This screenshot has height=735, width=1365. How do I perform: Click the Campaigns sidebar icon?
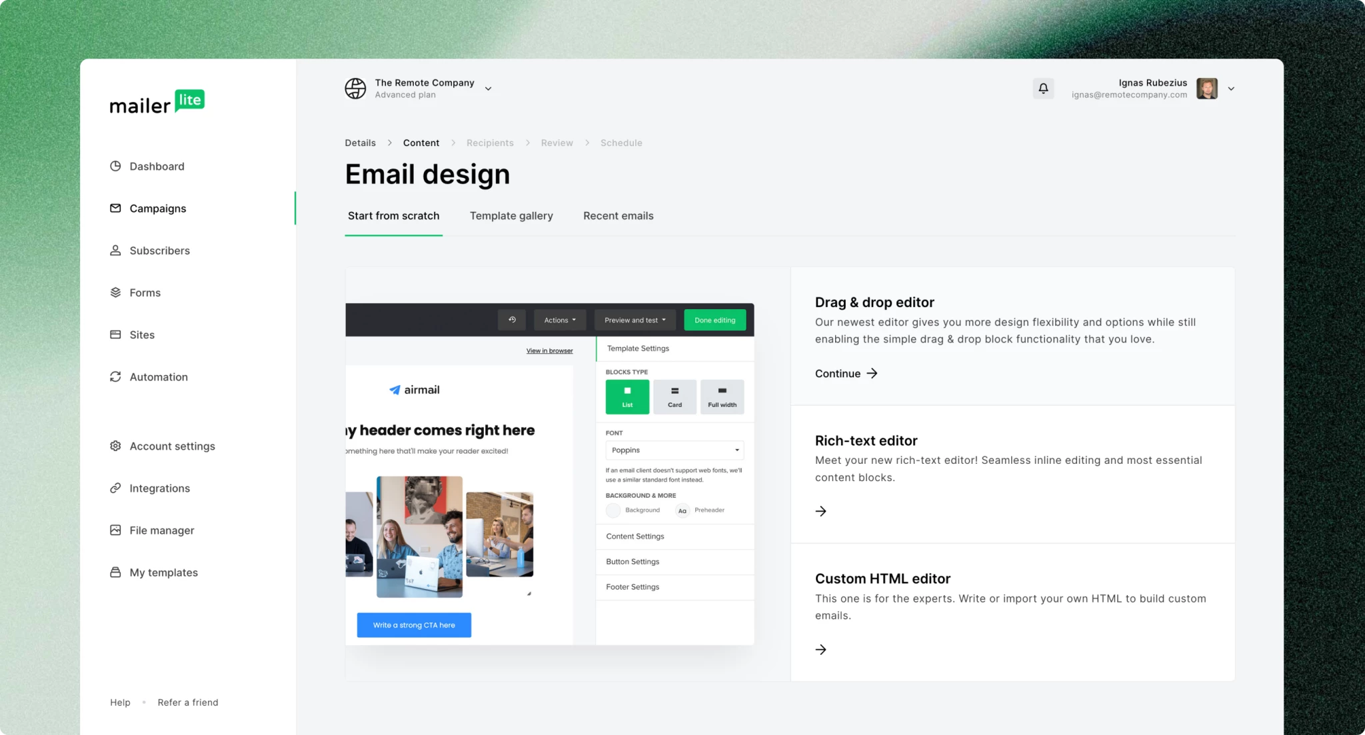tap(114, 207)
